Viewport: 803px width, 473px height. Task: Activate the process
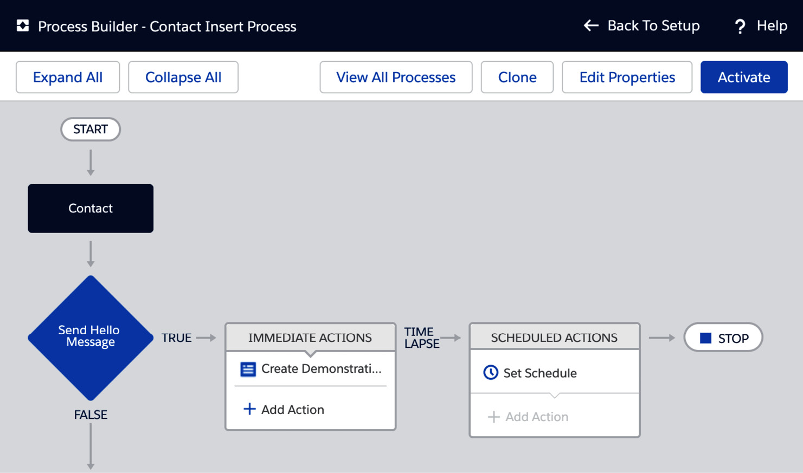(744, 77)
